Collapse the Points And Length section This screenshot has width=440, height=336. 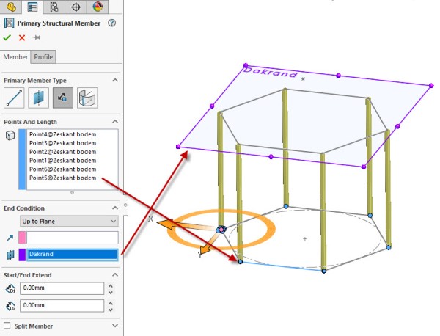point(115,122)
